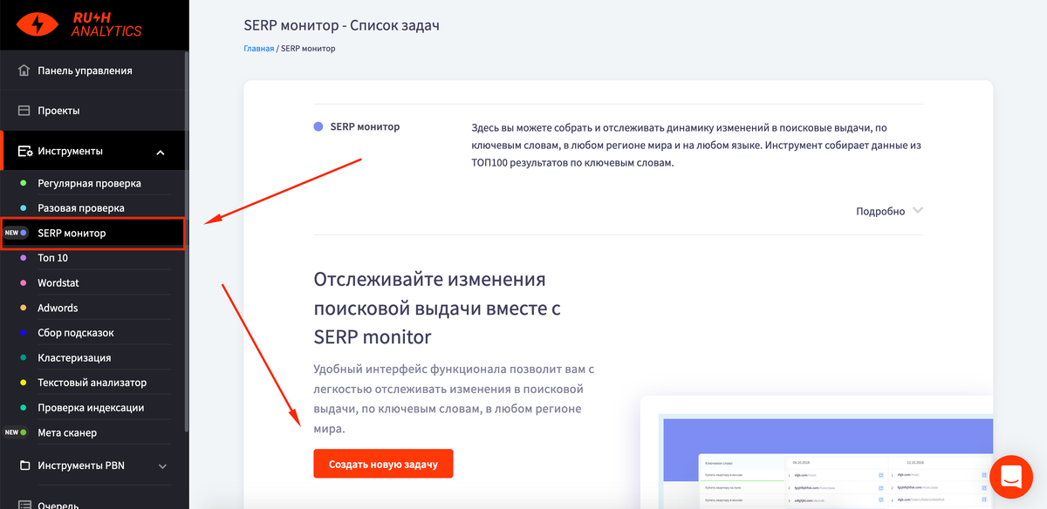
Task: Click the teal dot beside Кластеризация
Action: (24, 357)
